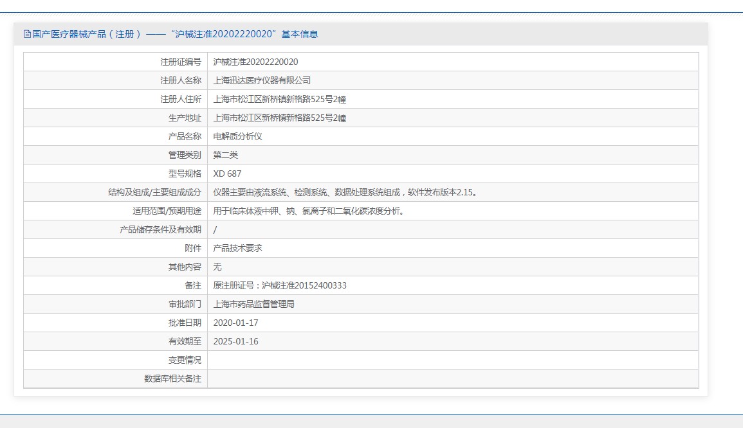Screen dimensions: 743x428
Task: Click the 附件 label
Action: click(x=193, y=248)
